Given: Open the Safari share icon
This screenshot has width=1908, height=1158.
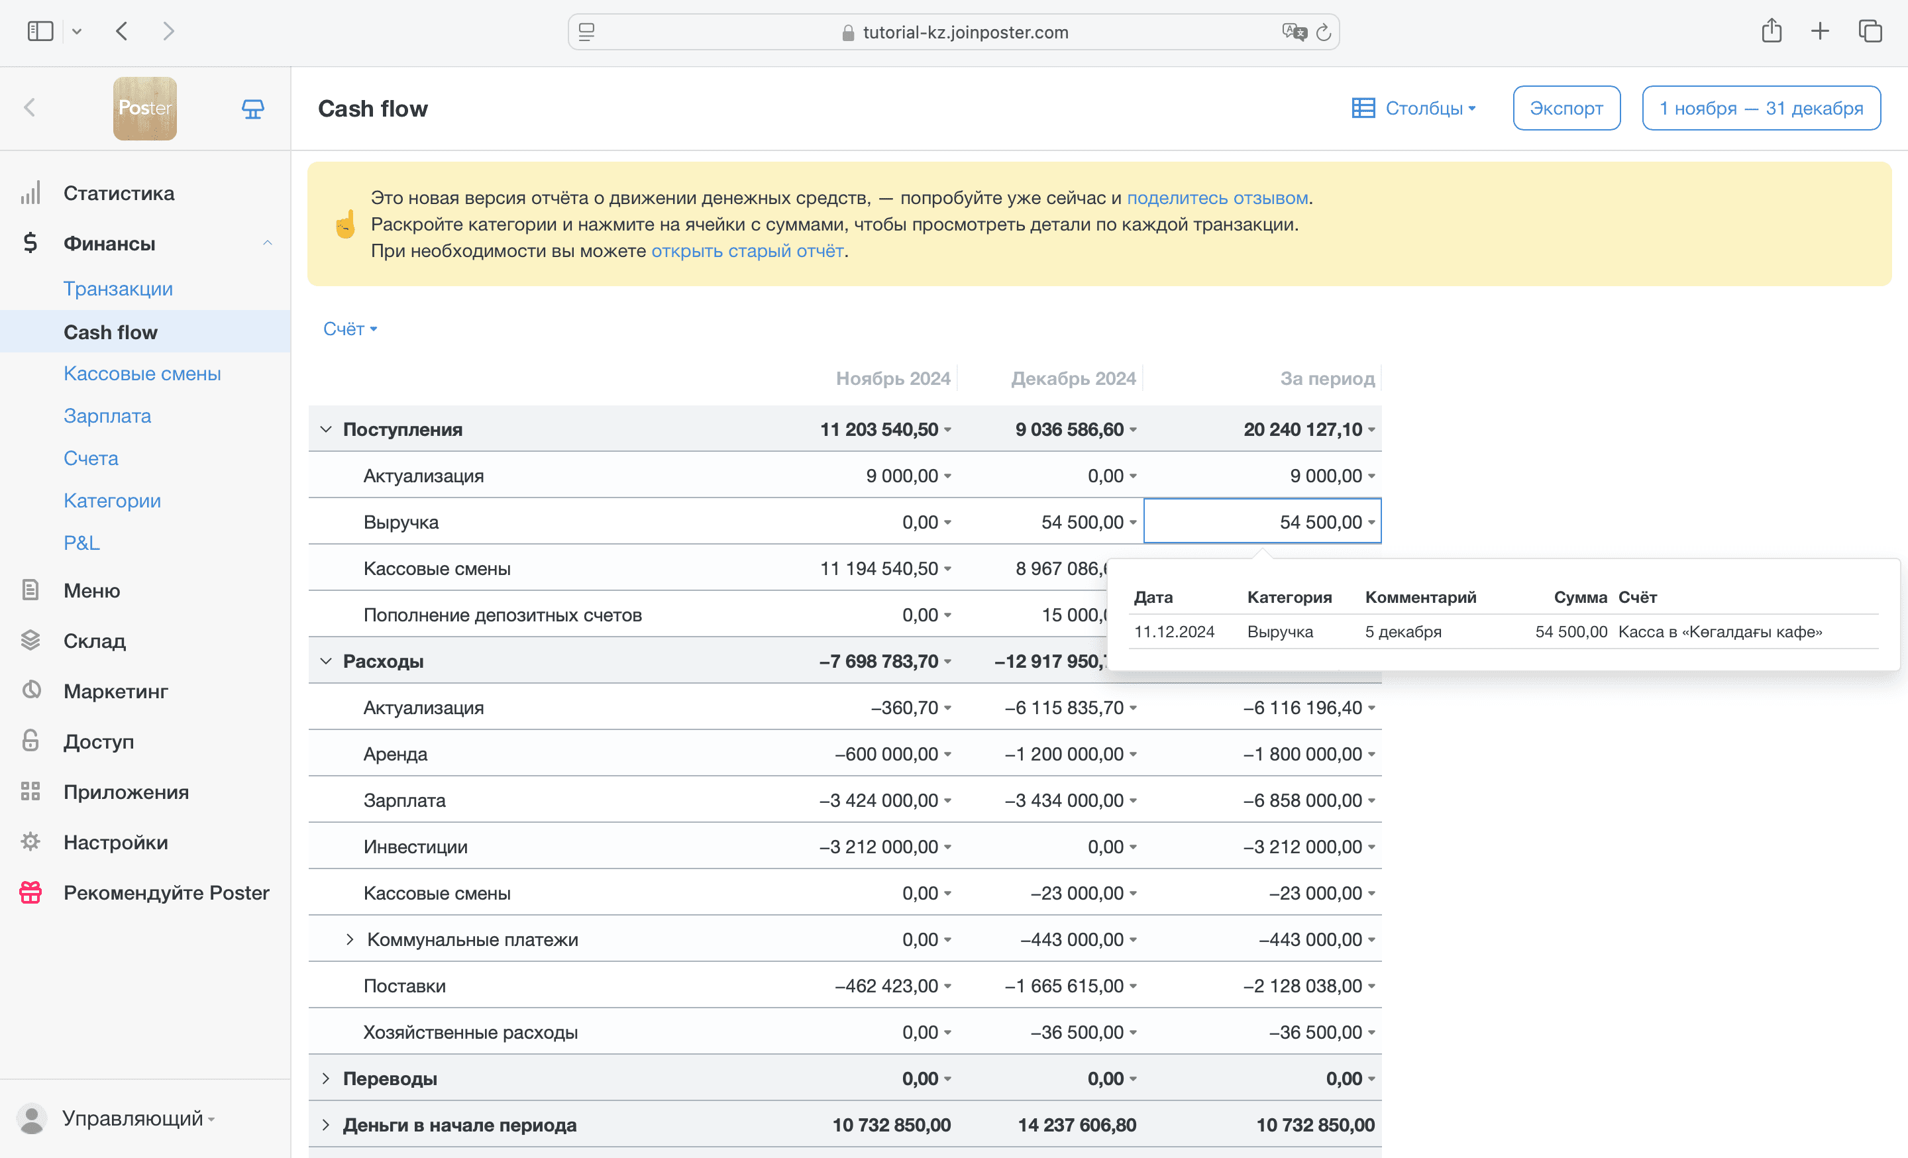Looking at the screenshot, I should tap(1772, 31).
